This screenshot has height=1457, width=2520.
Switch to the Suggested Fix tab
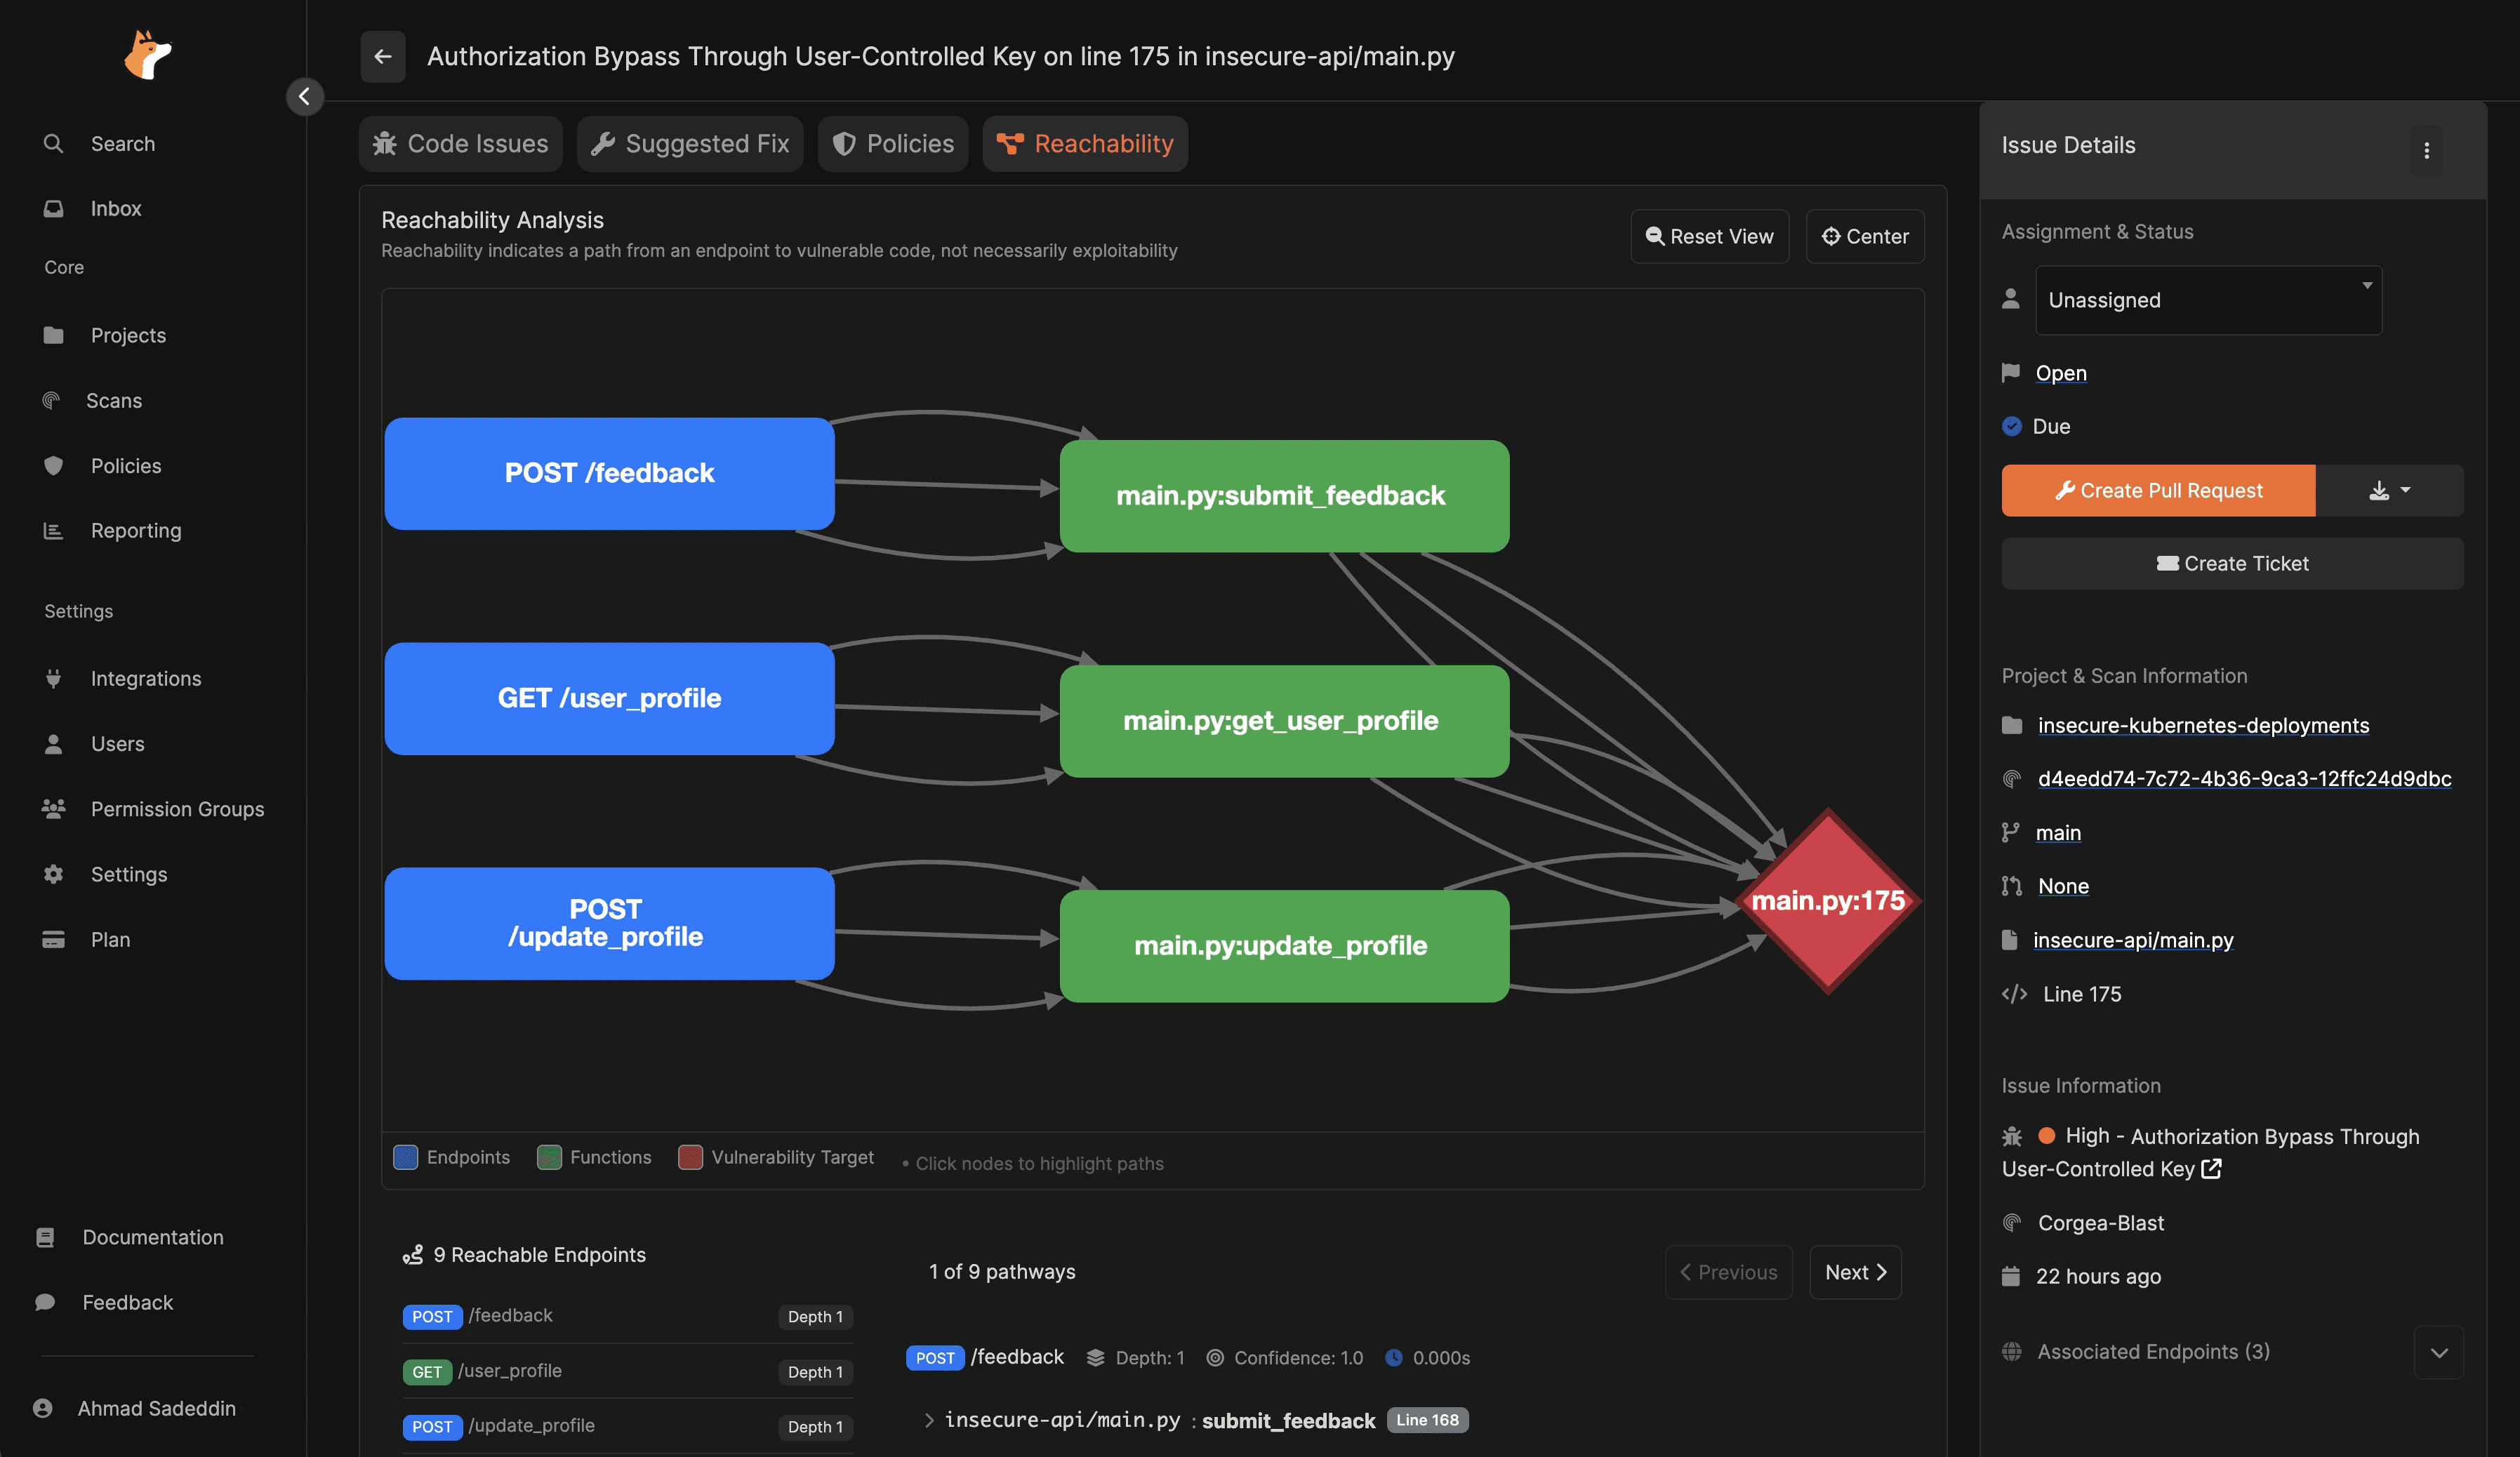[x=690, y=144]
